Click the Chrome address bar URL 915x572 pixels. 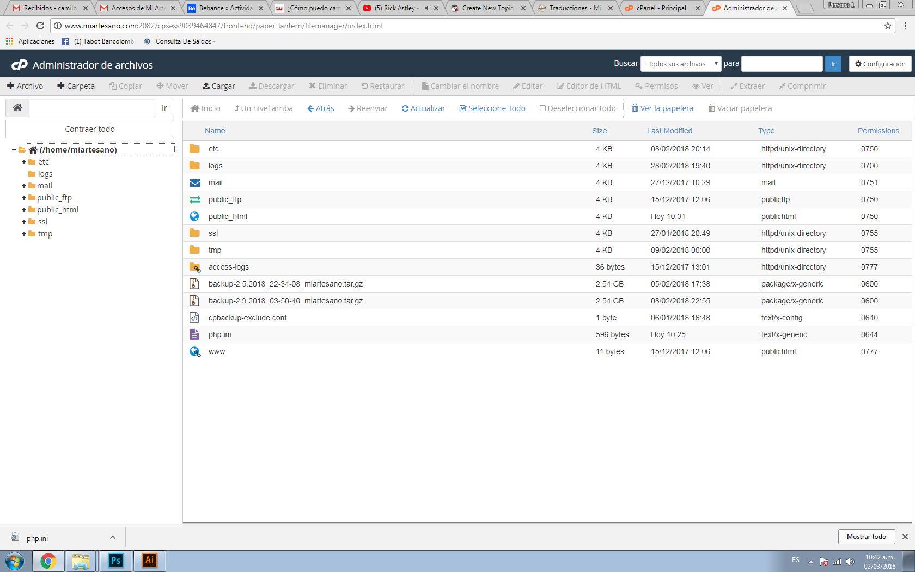pos(223,26)
